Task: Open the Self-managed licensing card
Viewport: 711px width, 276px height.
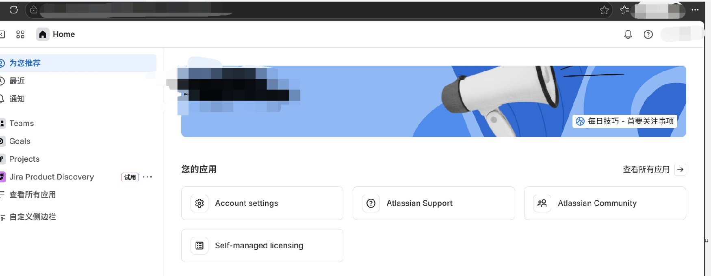Action: point(262,246)
